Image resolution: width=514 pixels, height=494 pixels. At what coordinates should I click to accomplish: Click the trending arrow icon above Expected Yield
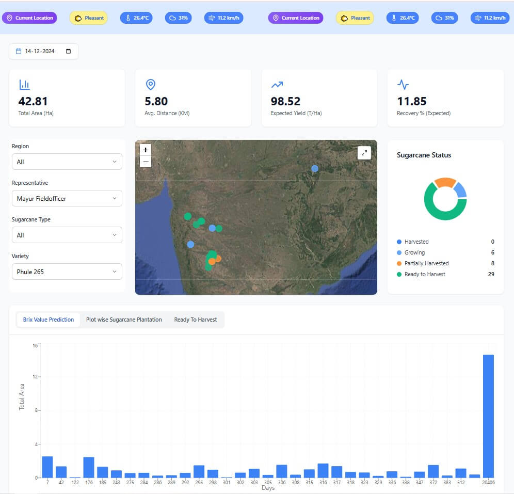coord(277,85)
